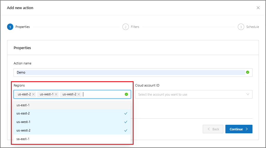Click the Back button
266x148 pixels.
point(212,129)
